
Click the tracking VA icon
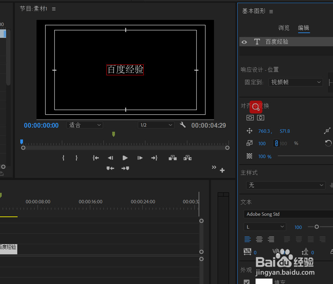tap(247, 252)
